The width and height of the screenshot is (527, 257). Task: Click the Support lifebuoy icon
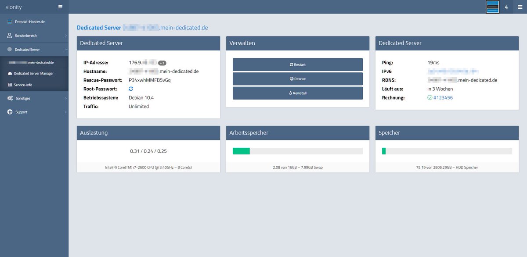point(10,112)
